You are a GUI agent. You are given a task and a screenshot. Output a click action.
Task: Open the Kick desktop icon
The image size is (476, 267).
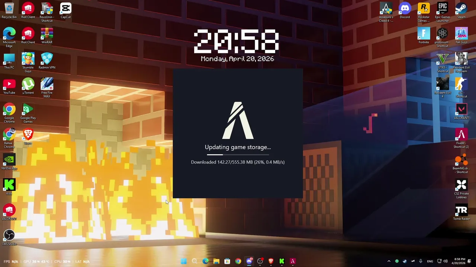pos(9,187)
